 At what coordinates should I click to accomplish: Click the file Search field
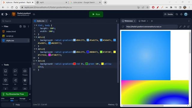(x=16, y=21)
